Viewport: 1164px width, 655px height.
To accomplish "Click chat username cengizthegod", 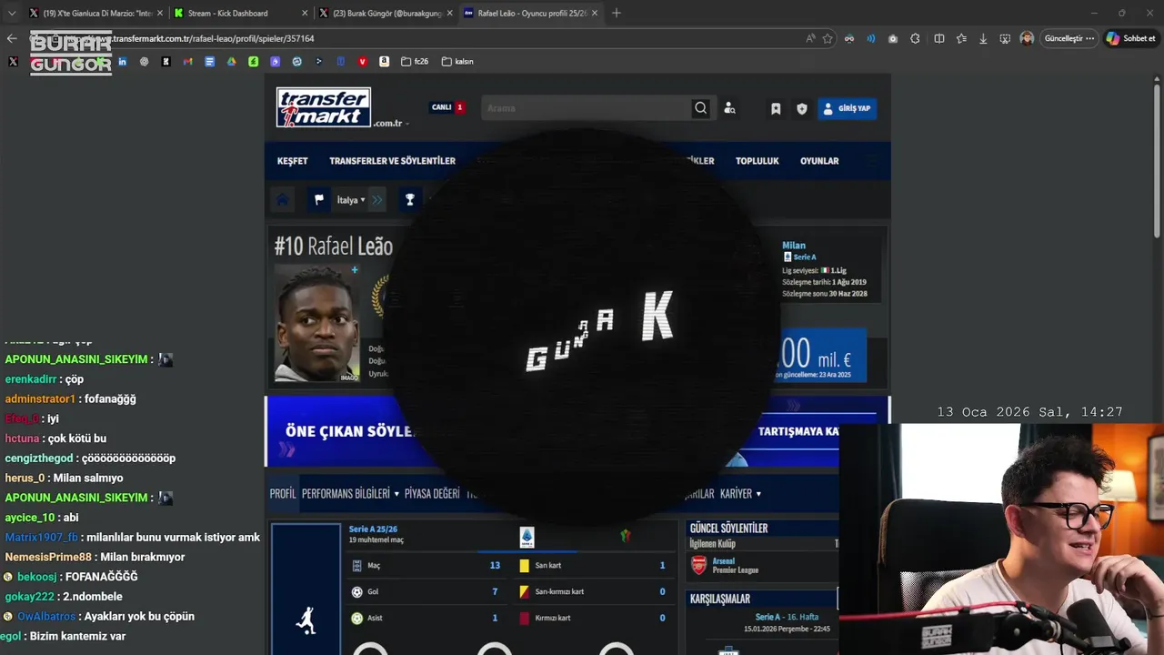I will pyautogui.click(x=41, y=458).
